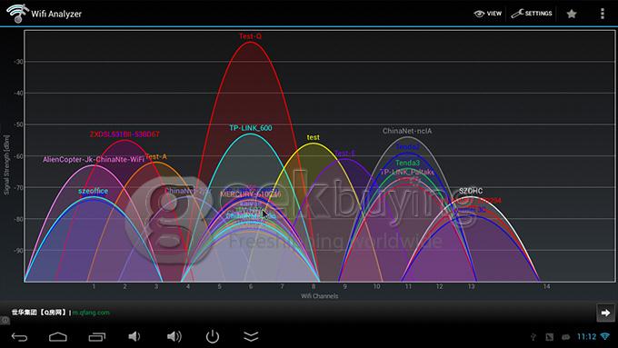Open the Wifi Analyzer app logo icon
Viewport: 618px width, 348px height.
[17, 13]
